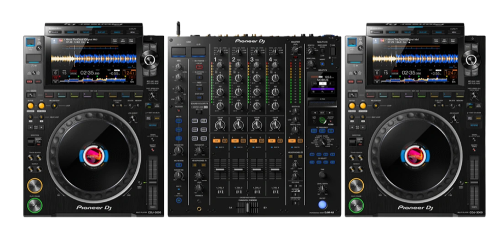Hit the green Play/Pause button on right CDJ-3000

pyautogui.click(x=356, y=206)
